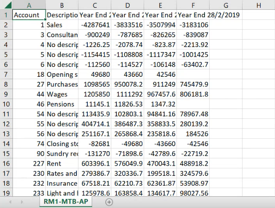Click the Purchases value 1098565
The height and width of the screenshot is (208, 275).
pyautogui.click(x=95, y=84)
